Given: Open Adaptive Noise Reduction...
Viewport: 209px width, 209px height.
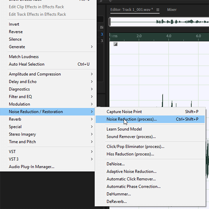Looking at the screenshot, I should point(131,171).
